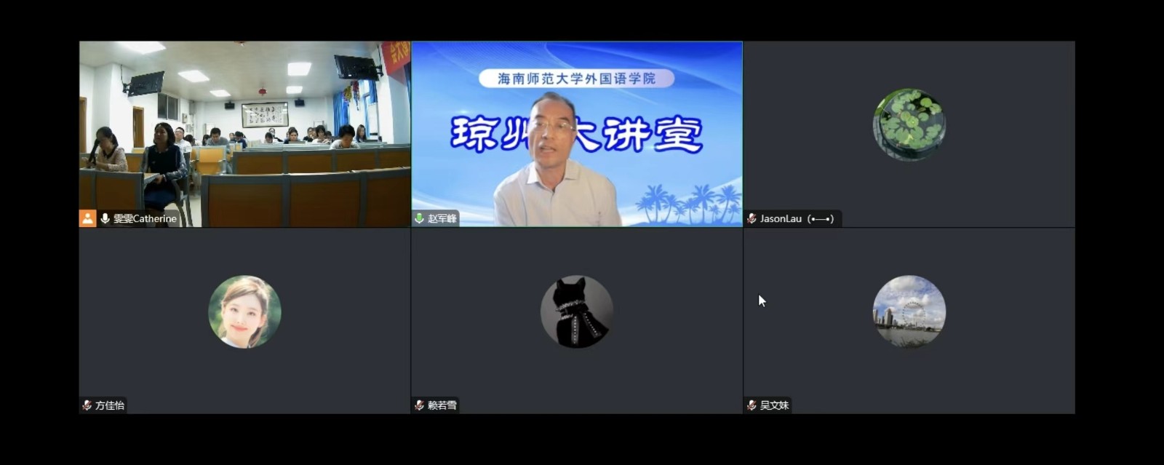The width and height of the screenshot is (1164, 465).
Task: Click the orange host icon beside Catherine
Action: click(x=87, y=218)
